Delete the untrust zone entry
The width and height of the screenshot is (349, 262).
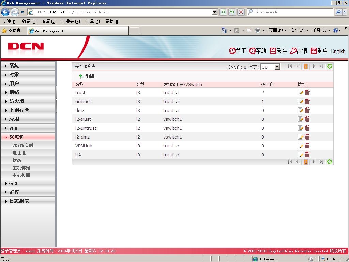[307, 101]
